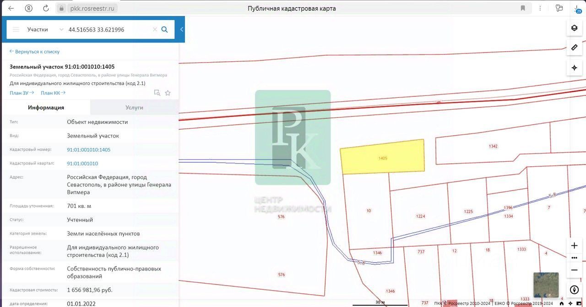Collapse the left info panel

click(x=182, y=29)
